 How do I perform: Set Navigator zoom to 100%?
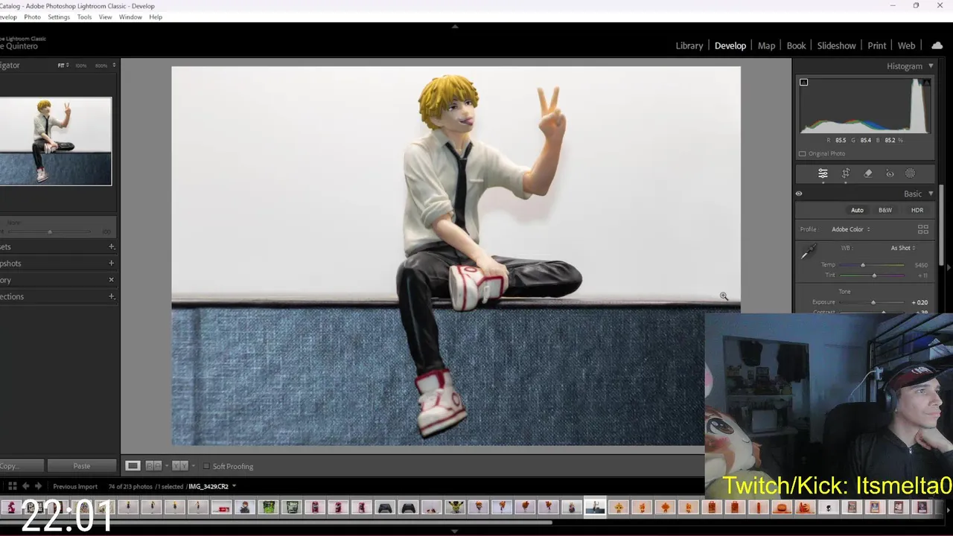click(80, 66)
